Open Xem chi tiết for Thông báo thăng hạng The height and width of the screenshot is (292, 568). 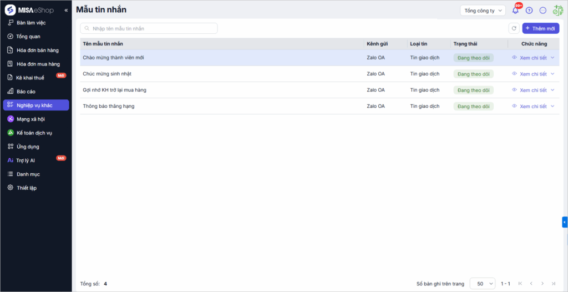(533, 106)
